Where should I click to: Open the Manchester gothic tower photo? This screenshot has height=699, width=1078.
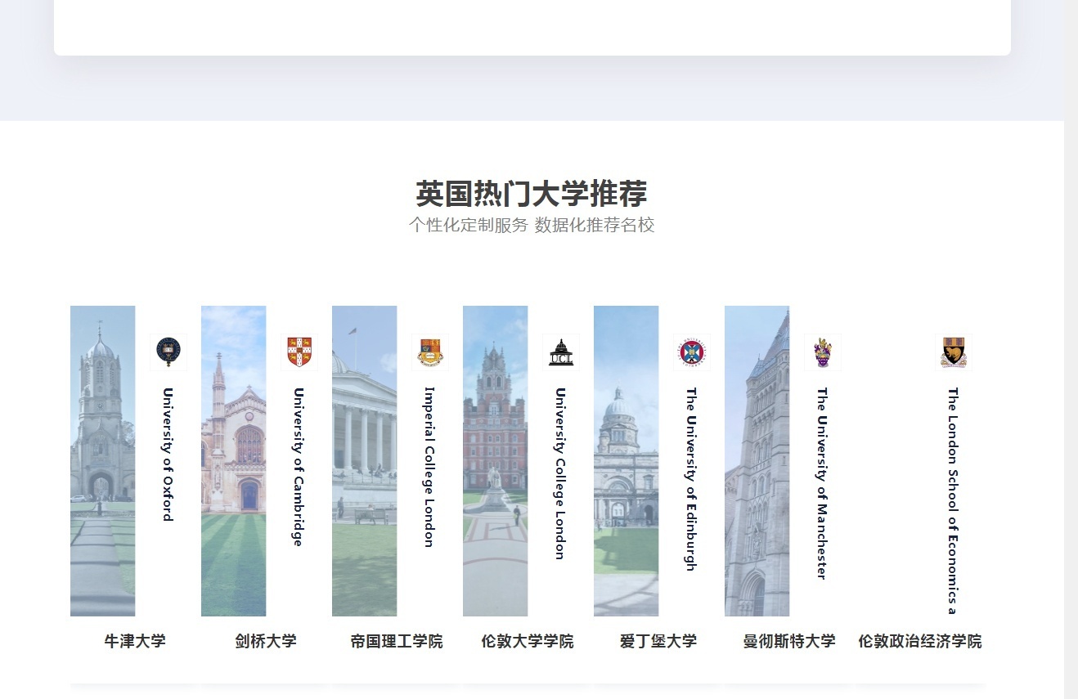(x=757, y=461)
